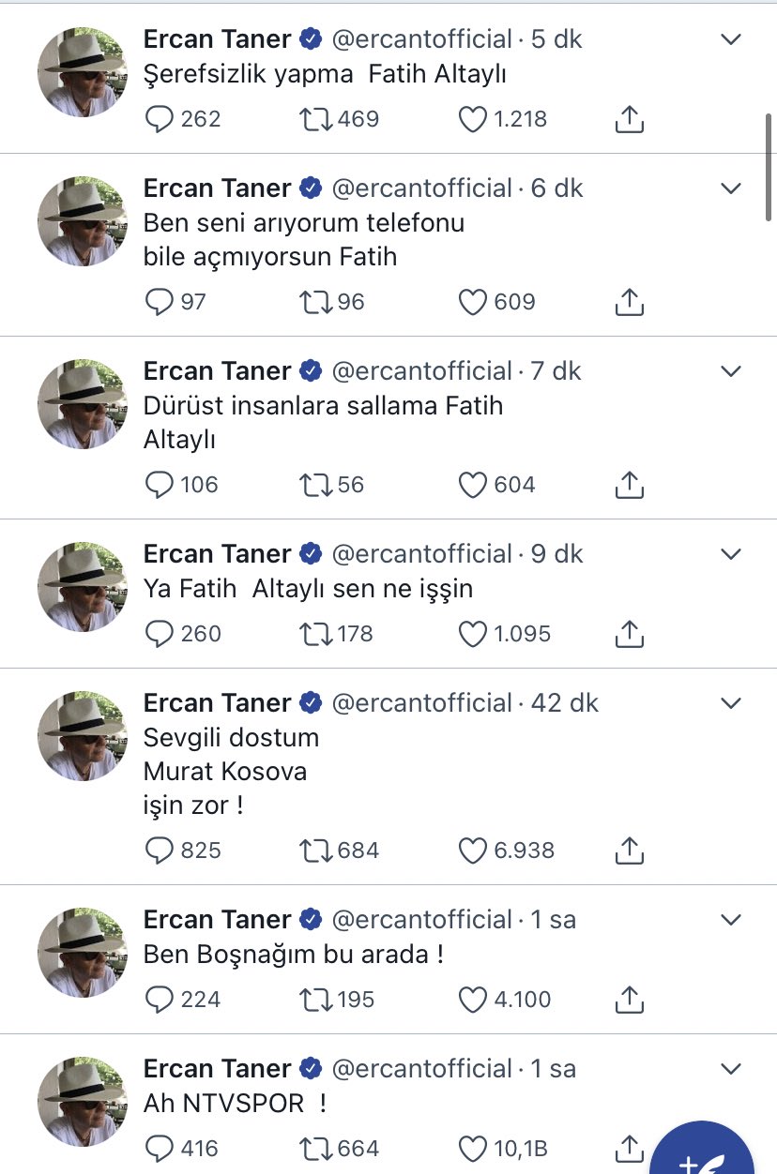Open options chevron on 'Şerefsizlik yapma' tweet

[x=730, y=39]
